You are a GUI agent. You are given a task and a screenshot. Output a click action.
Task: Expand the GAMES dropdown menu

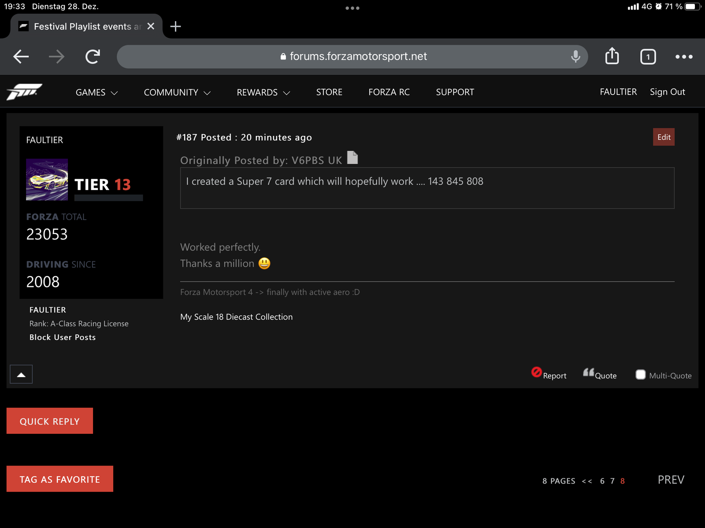click(96, 92)
